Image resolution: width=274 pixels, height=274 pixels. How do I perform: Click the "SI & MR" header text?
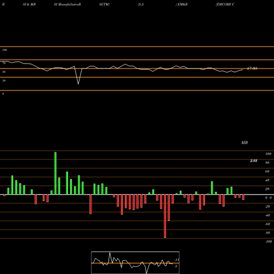click(x=29, y=4)
